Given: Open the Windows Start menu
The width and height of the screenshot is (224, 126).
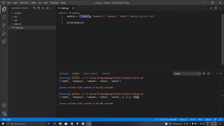Looking at the screenshot, I should click(3, 124).
